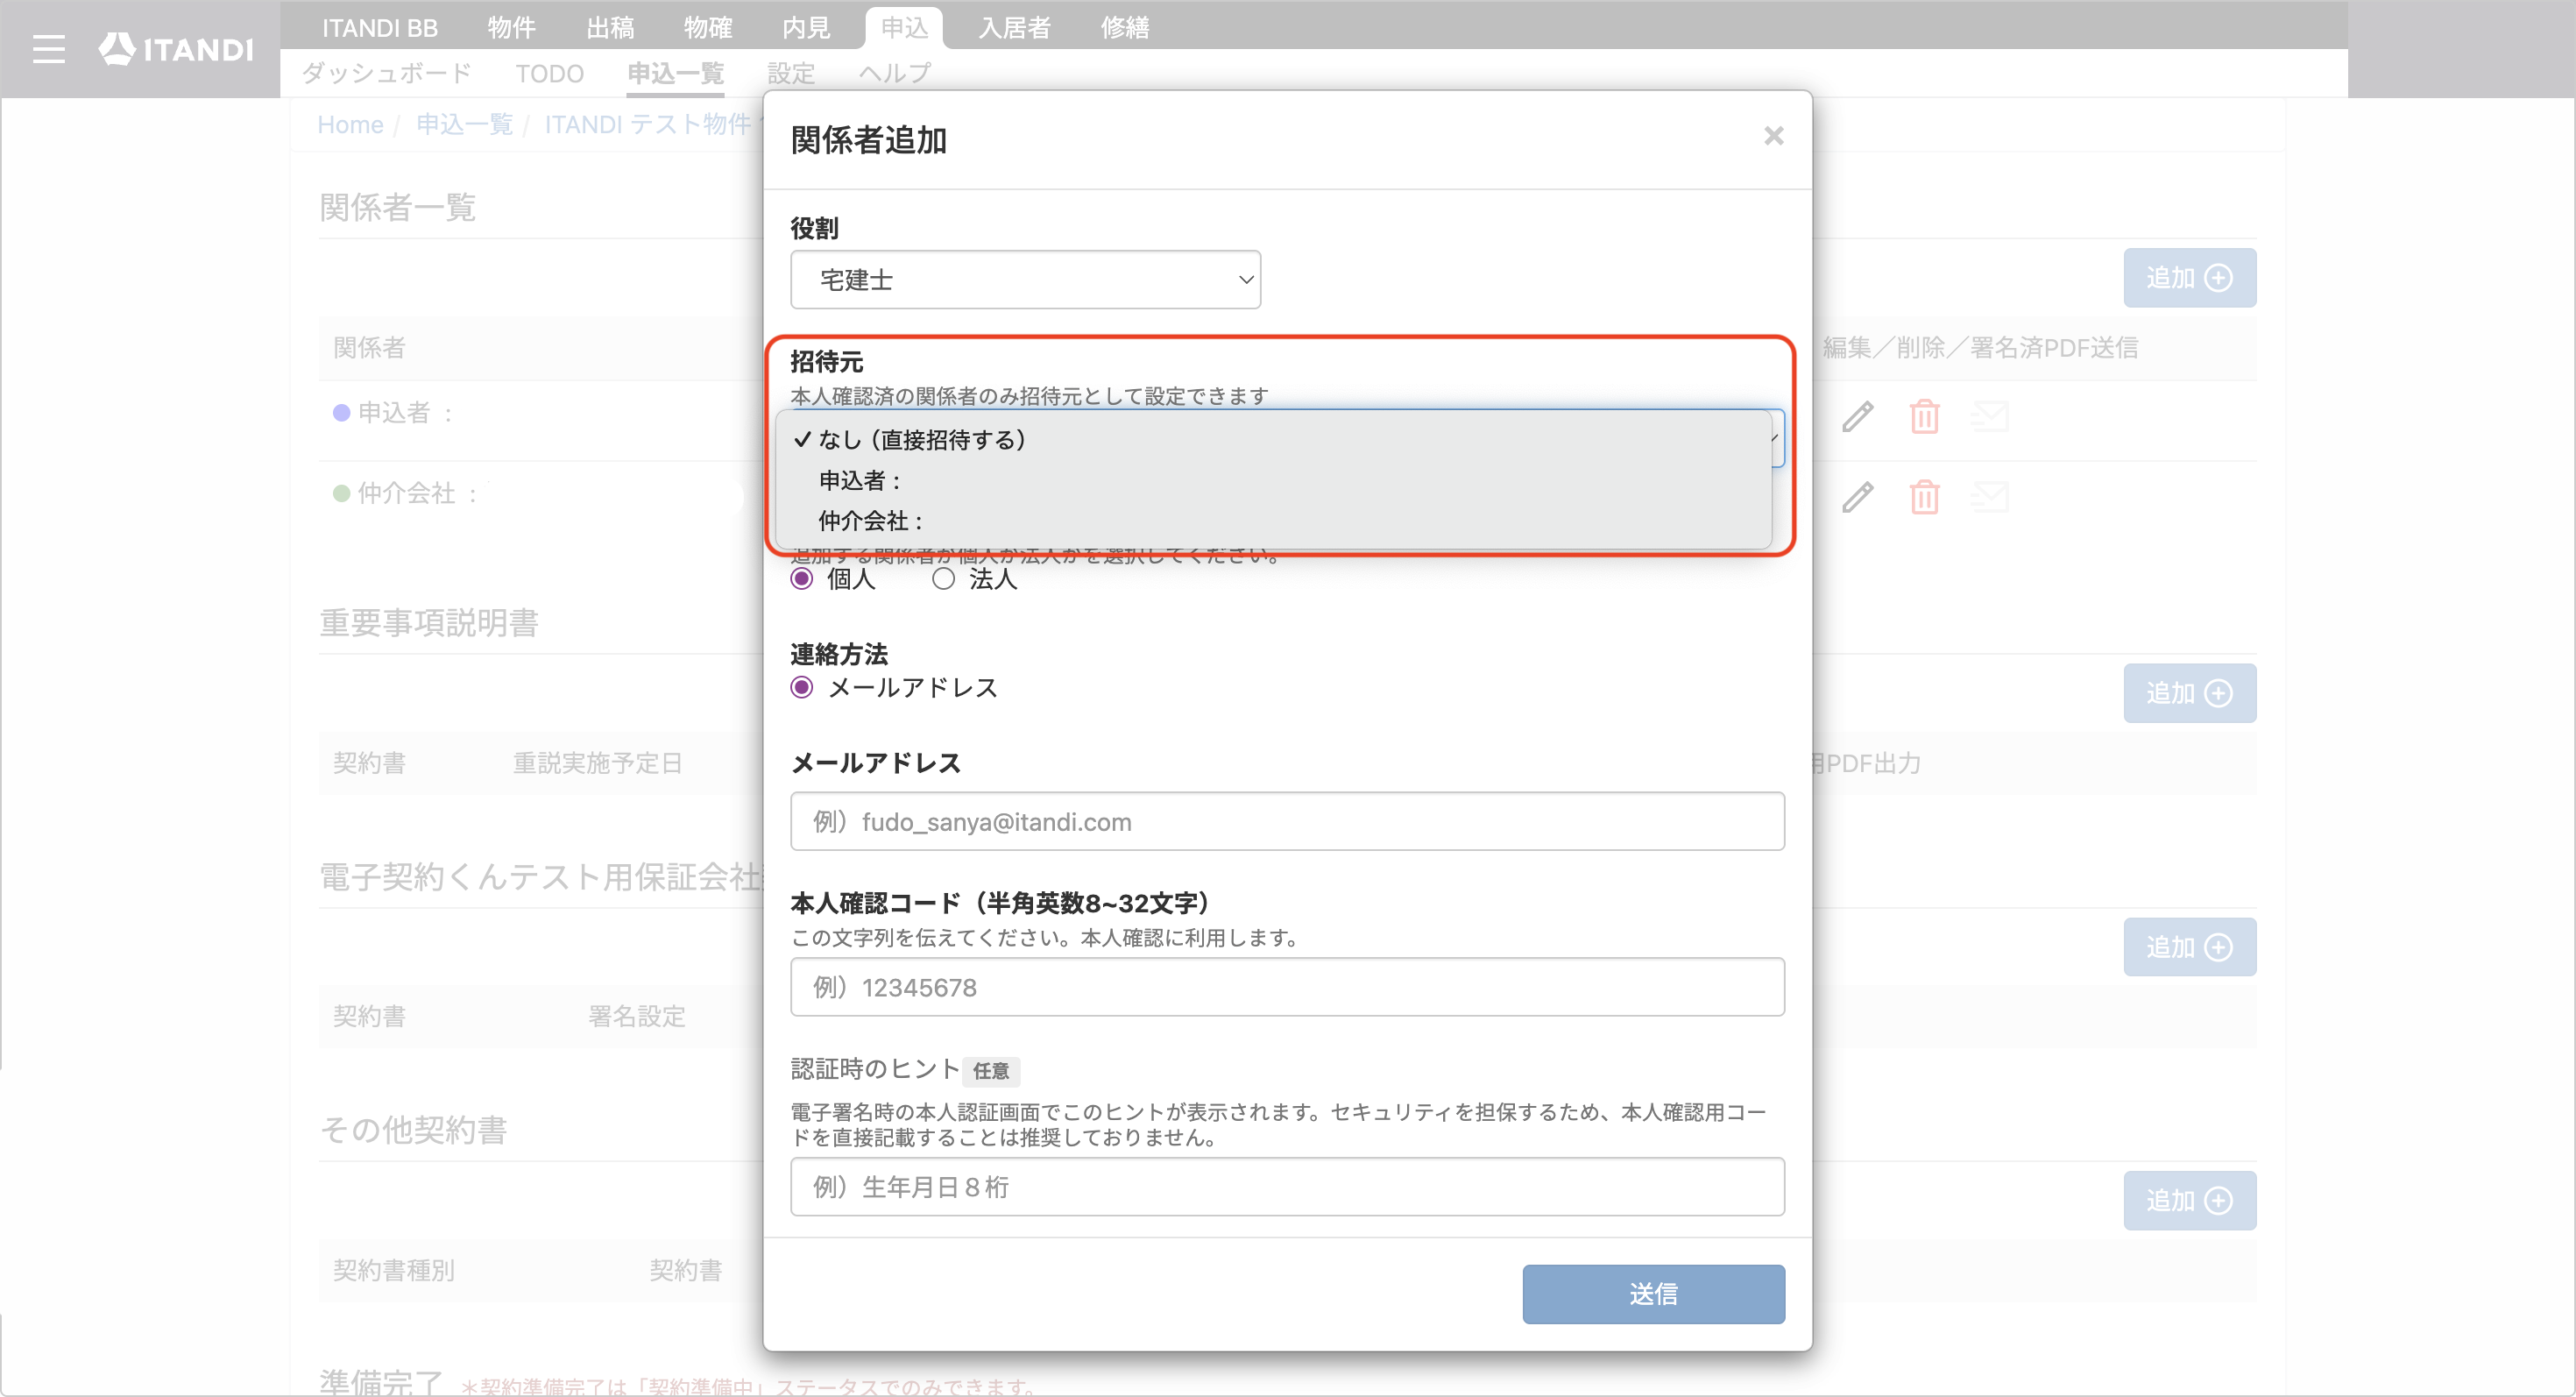Click the mail send icon in 申込者 row
The image size is (2576, 1397).
(x=1990, y=416)
